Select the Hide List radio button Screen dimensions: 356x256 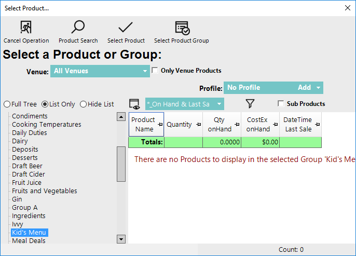tap(84, 104)
